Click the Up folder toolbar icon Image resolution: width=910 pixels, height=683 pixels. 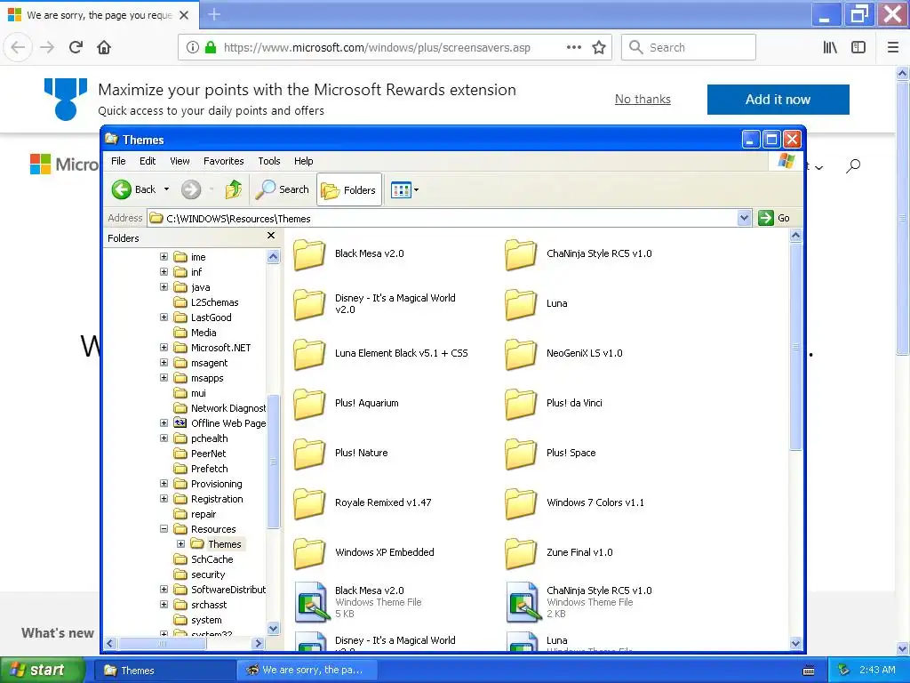[234, 189]
